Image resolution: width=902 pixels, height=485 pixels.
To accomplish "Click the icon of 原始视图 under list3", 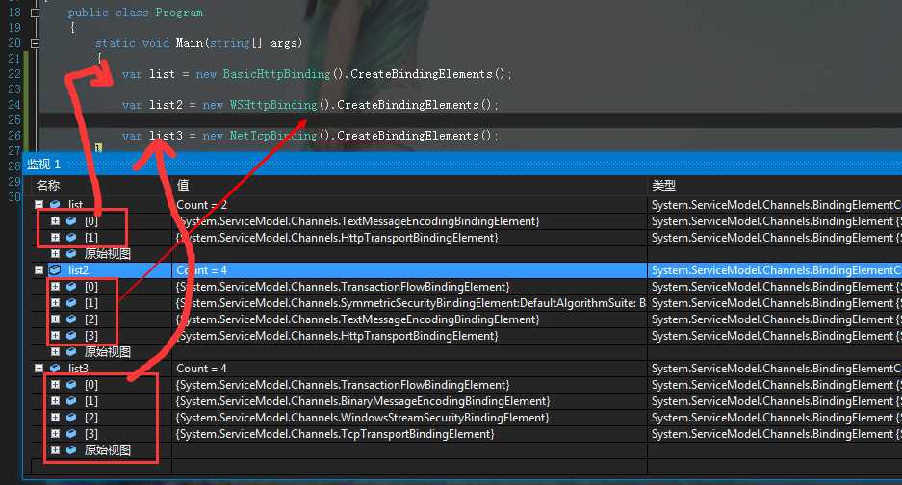I will [x=71, y=450].
